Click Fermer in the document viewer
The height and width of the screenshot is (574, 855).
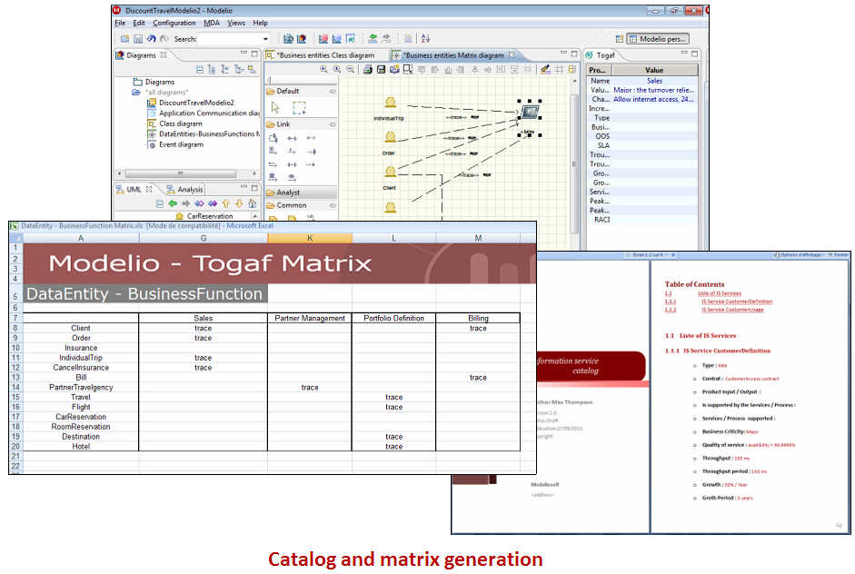click(x=839, y=255)
